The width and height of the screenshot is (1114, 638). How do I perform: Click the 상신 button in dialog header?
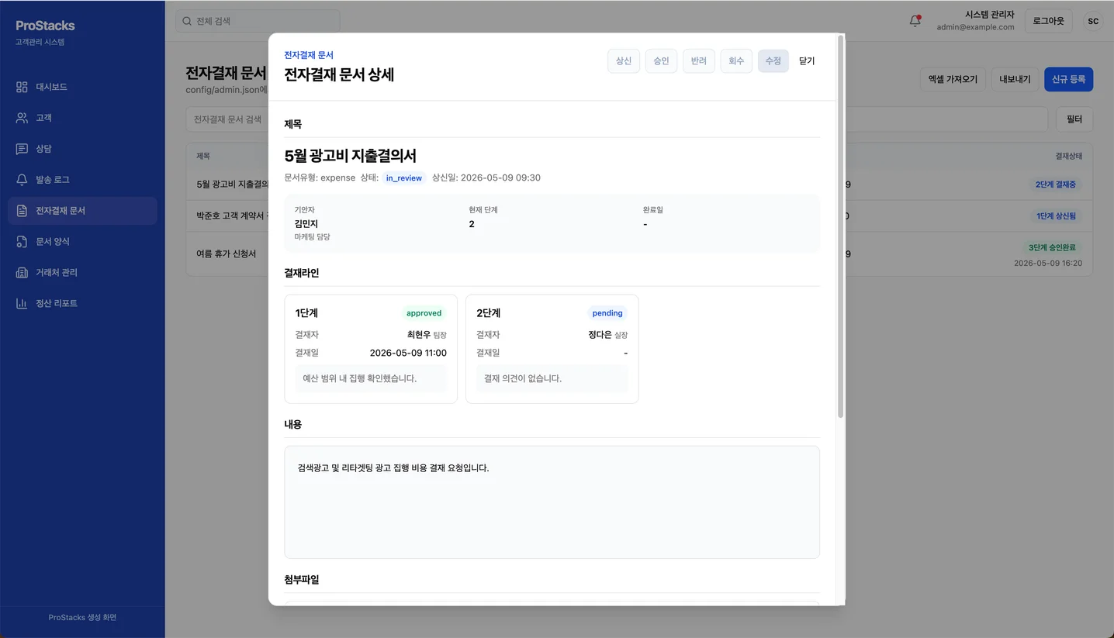coord(624,61)
